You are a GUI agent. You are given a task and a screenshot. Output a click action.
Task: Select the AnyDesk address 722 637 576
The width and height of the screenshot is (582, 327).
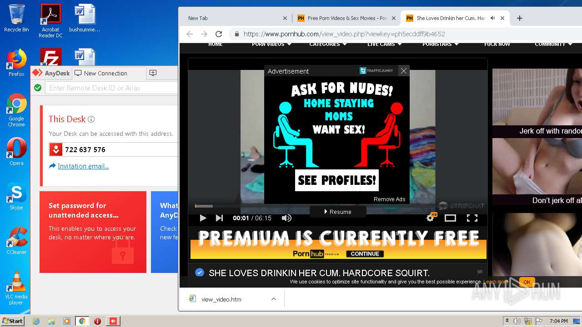coord(85,149)
